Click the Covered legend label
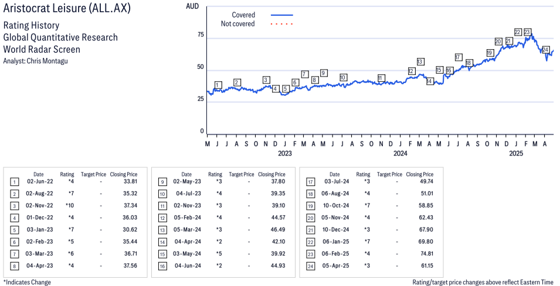This screenshot has width=560, height=286. pyautogui.click(x=243, y=15)
